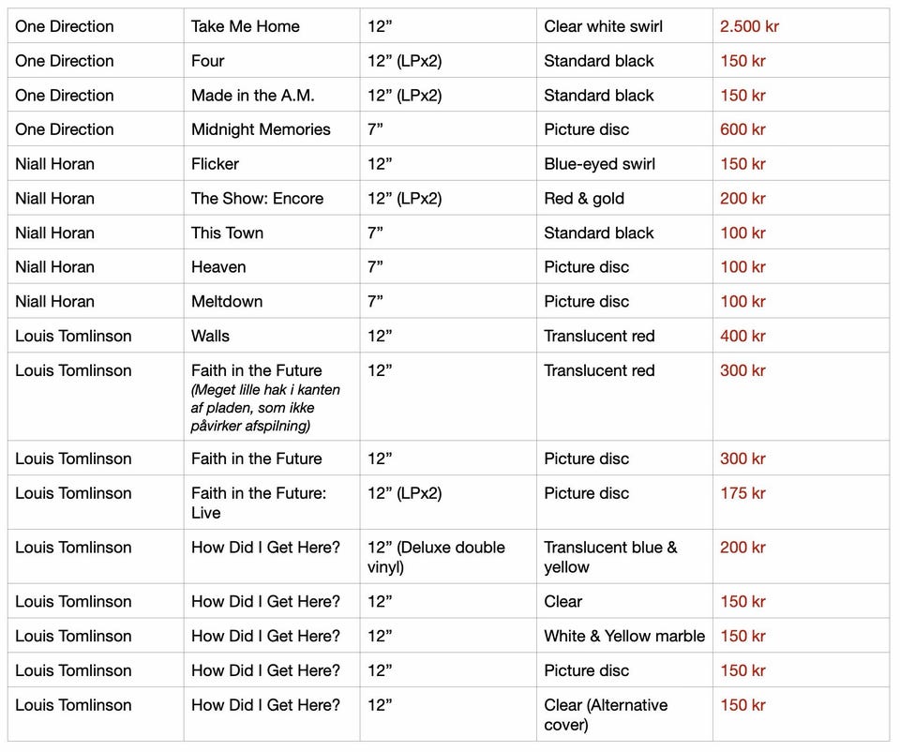Click the "This Town" title cell
This screenshot has height=752, width=900.
[227, 233]
